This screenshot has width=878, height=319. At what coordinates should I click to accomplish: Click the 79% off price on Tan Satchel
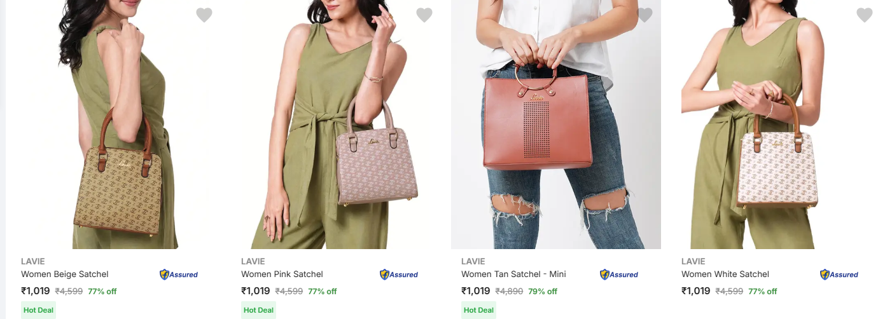(x=543, y=292)
